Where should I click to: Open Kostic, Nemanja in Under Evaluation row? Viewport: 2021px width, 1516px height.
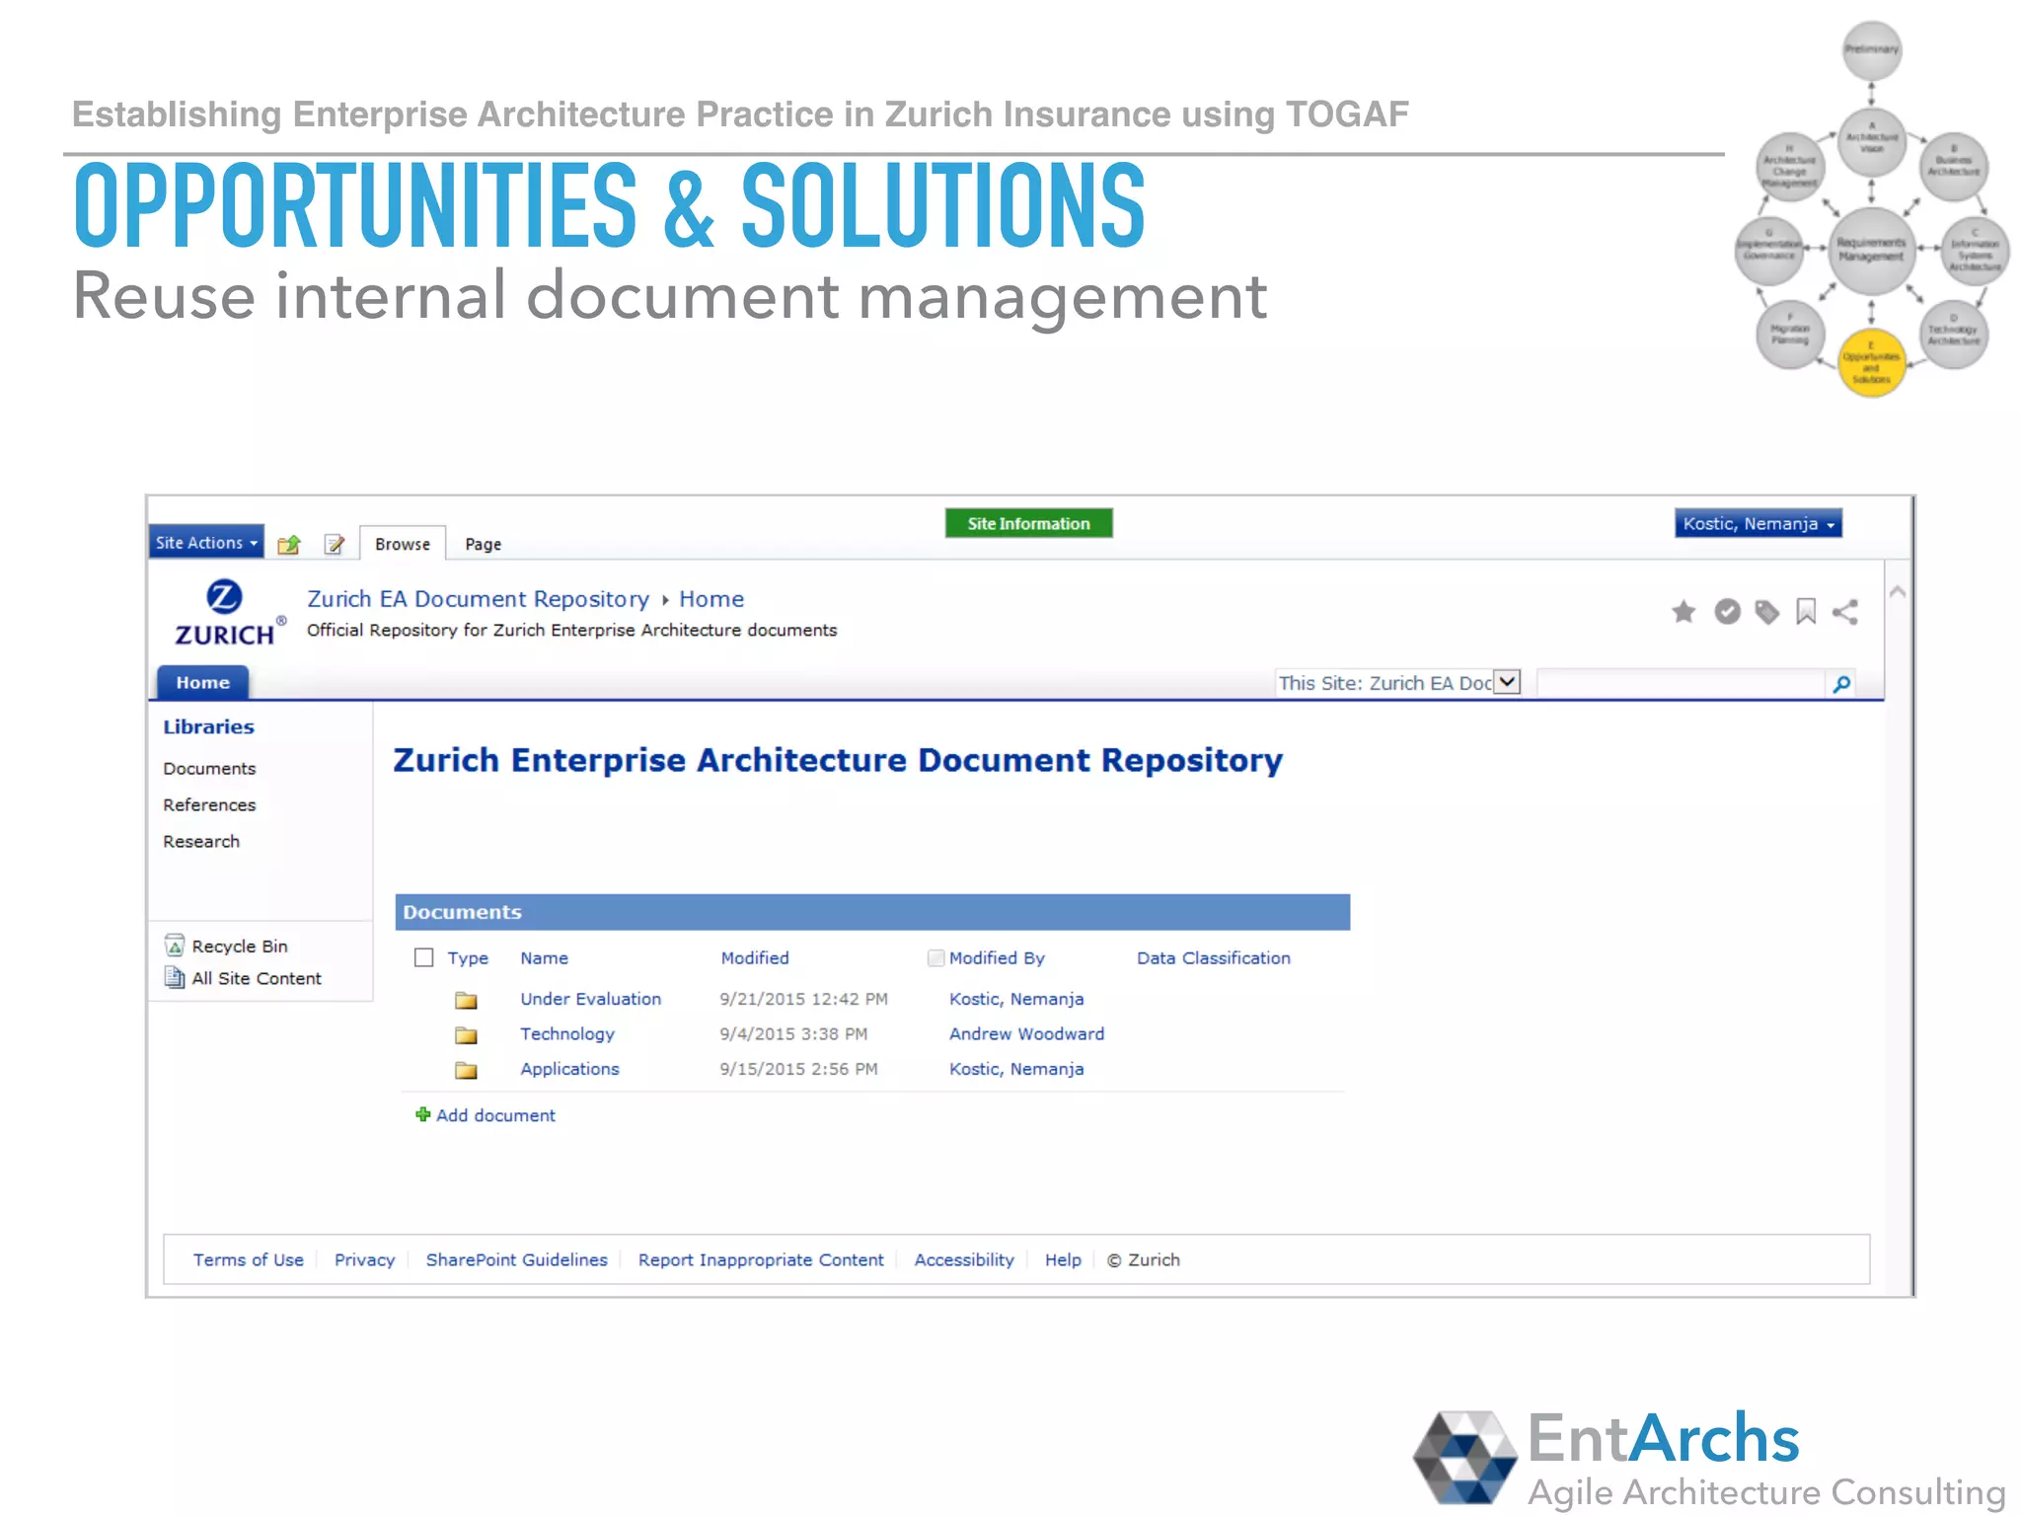1016,999
